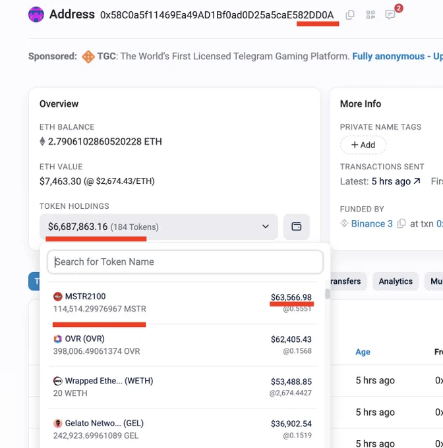This screenshot has height=448, width=443.
Task: Click the $53,488.85 WETH value
Action: click(291, 381)
